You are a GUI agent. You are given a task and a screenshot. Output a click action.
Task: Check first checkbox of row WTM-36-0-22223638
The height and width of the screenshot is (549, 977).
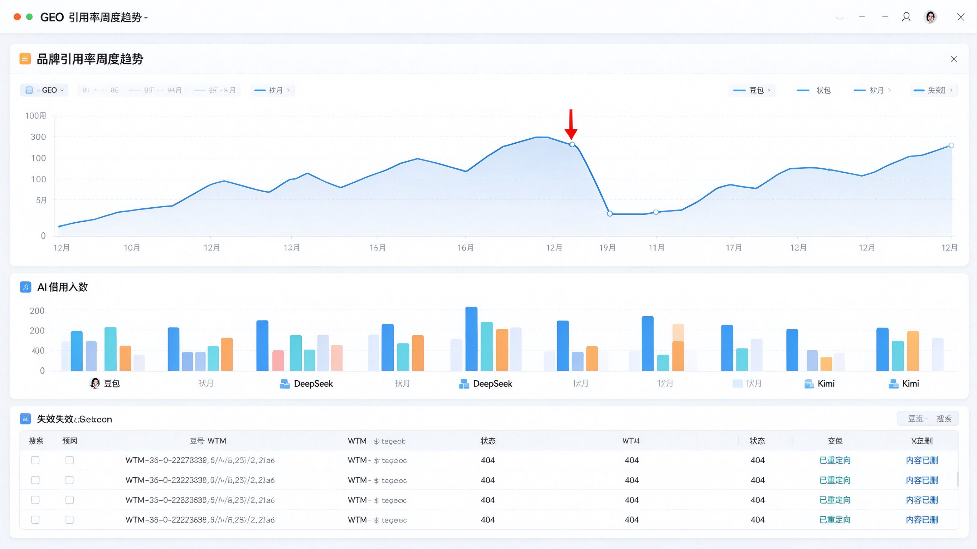[35, 519]
